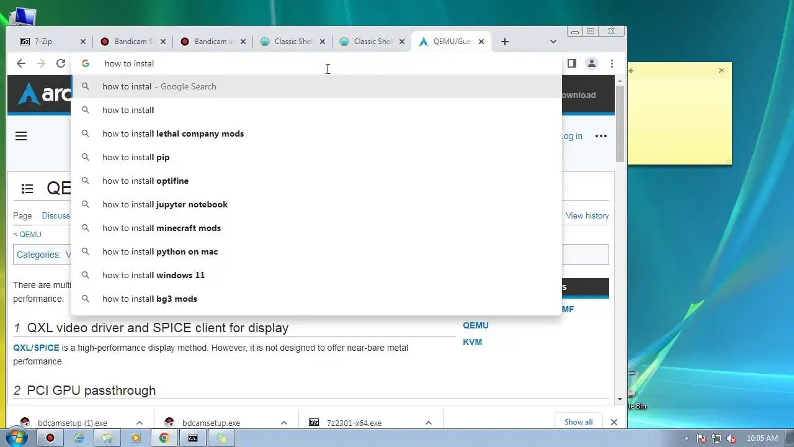Viewport: 794px width, 447px height.
Task: Click heading 'QXL video driver and SPICE client'
Action: 158,328
